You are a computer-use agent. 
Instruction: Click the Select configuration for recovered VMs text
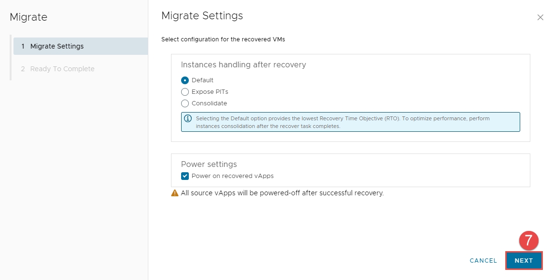[223, 39]
